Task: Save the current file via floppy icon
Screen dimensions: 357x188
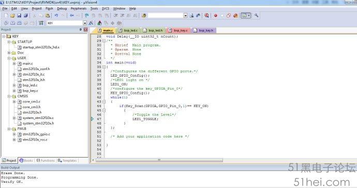Action: tap(19, 15)
